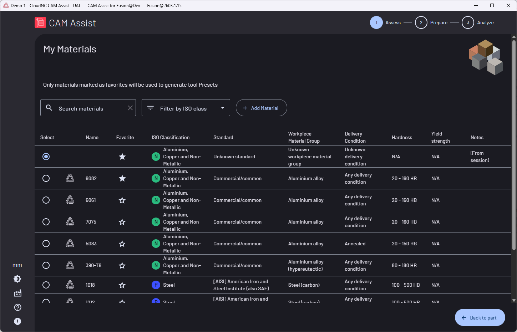Open the factory machine icon in the sidebar

[17, 293]
